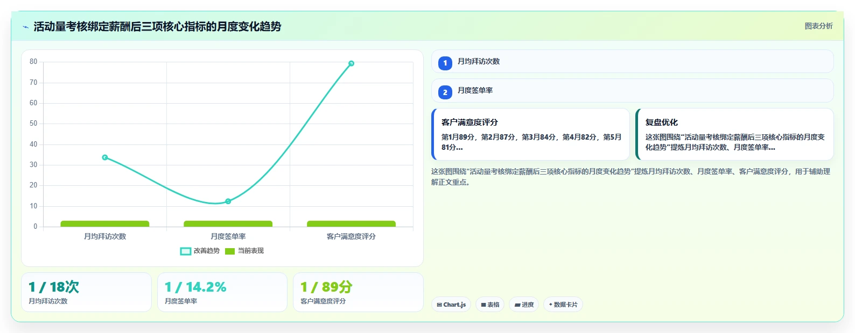Screen dimensions: 855x333
Task: Click the 图表分析 label in the header
Action: pos(818,26)
